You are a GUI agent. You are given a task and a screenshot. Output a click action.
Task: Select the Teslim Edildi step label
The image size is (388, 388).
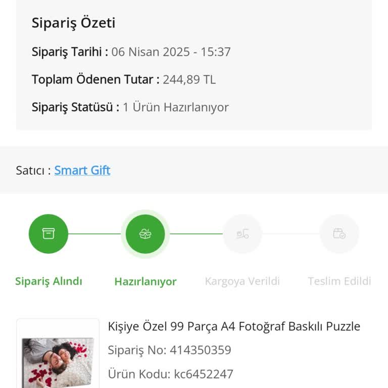(x=339, y=281)
